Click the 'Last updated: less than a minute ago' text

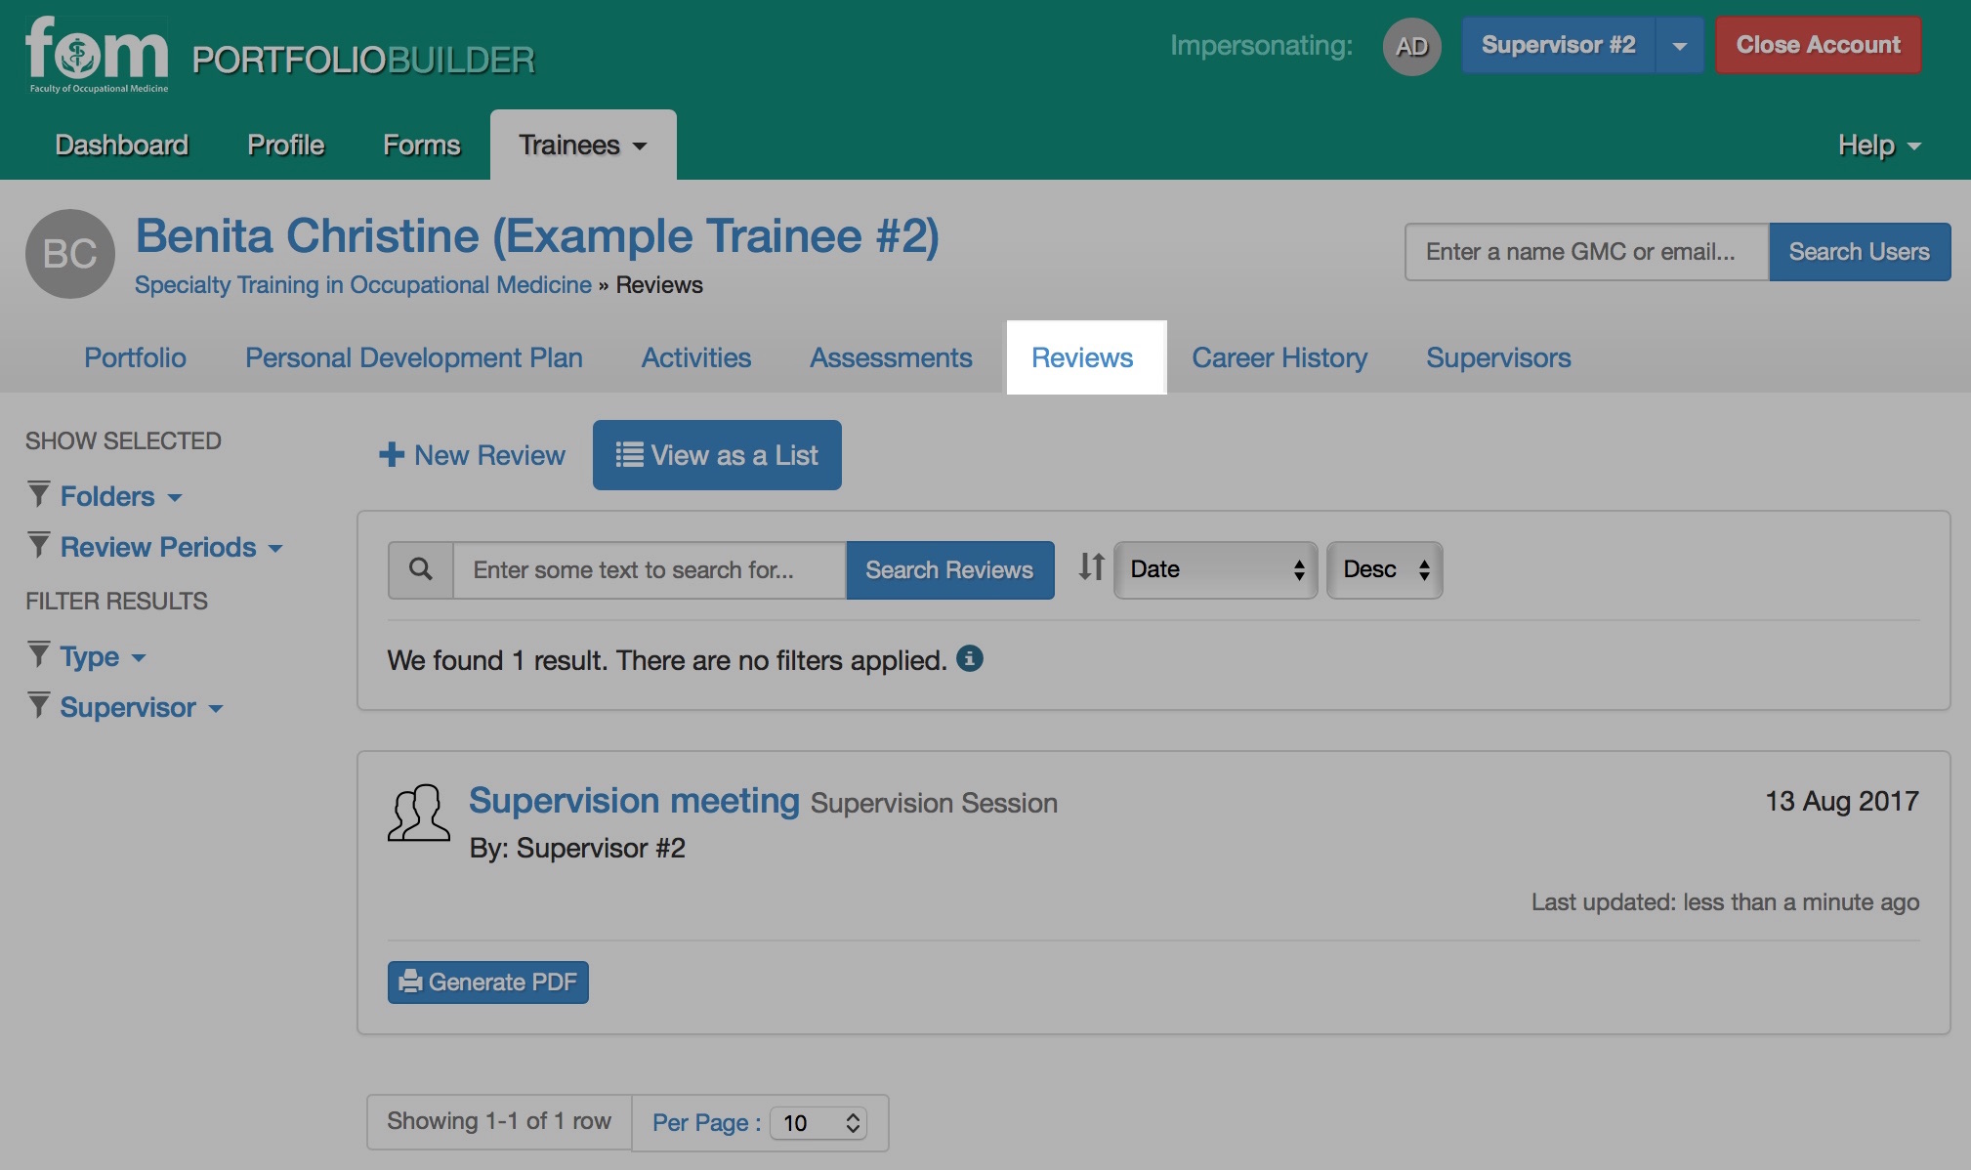1725,902
